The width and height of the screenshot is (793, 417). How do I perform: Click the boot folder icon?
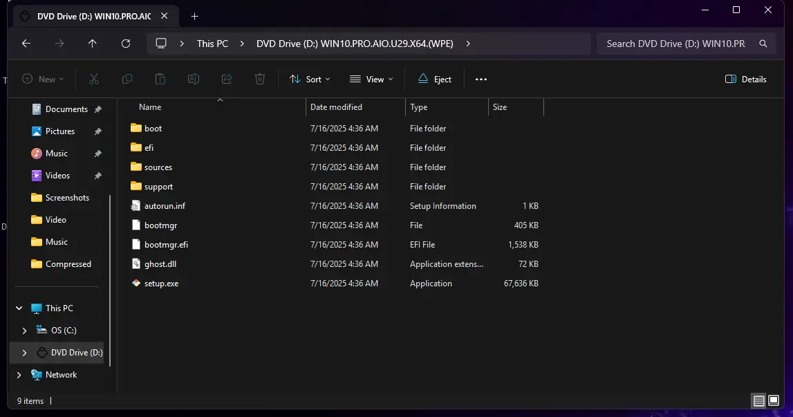[136, 128]
